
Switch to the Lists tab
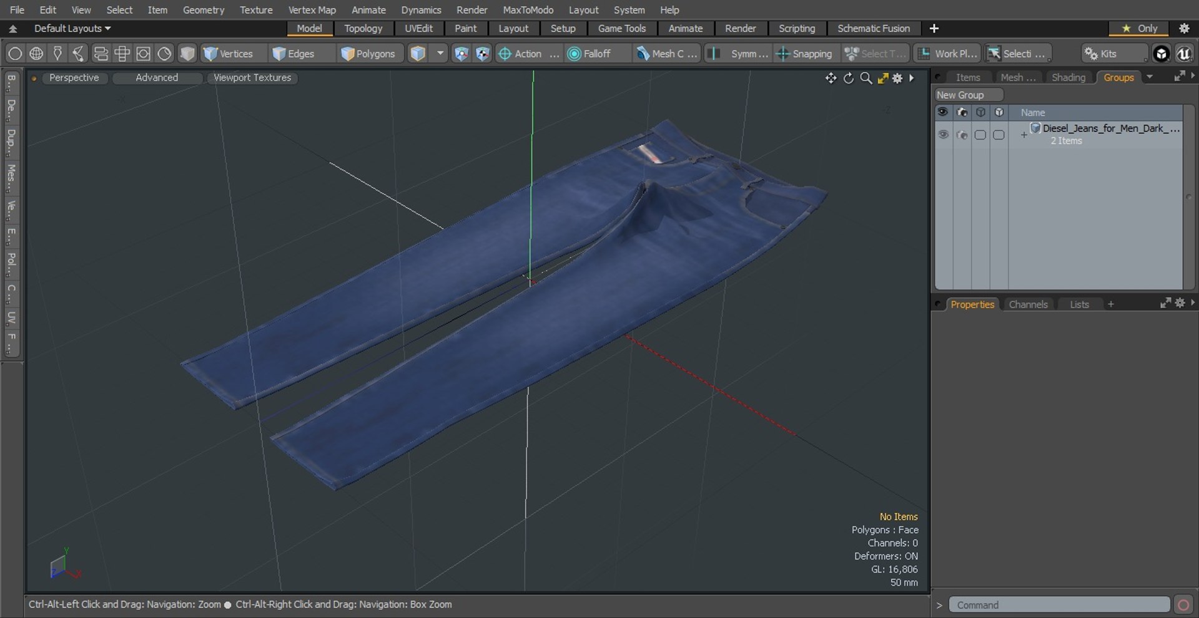click(x=1079, y=304)
